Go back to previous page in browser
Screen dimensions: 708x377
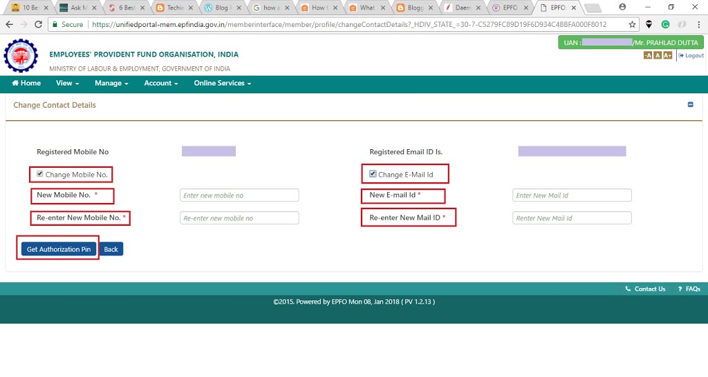click(x=9, y=24)
